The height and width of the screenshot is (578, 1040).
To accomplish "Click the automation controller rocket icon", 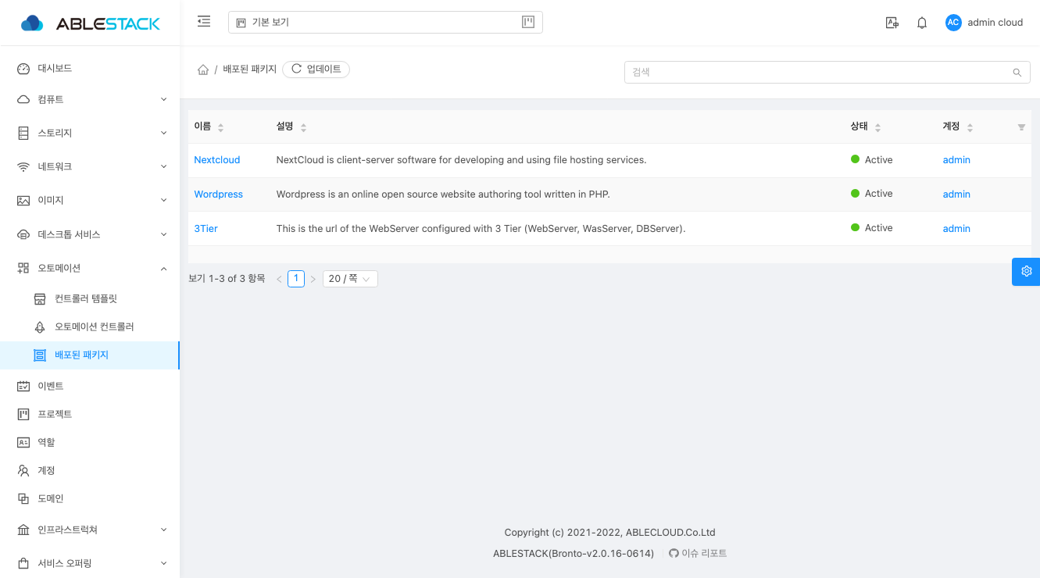I will tap(40, 326).
